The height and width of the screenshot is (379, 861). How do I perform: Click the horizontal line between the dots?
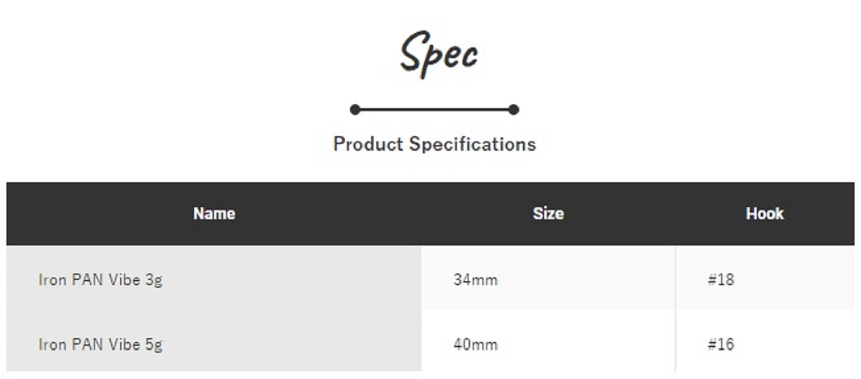point(434,110)
